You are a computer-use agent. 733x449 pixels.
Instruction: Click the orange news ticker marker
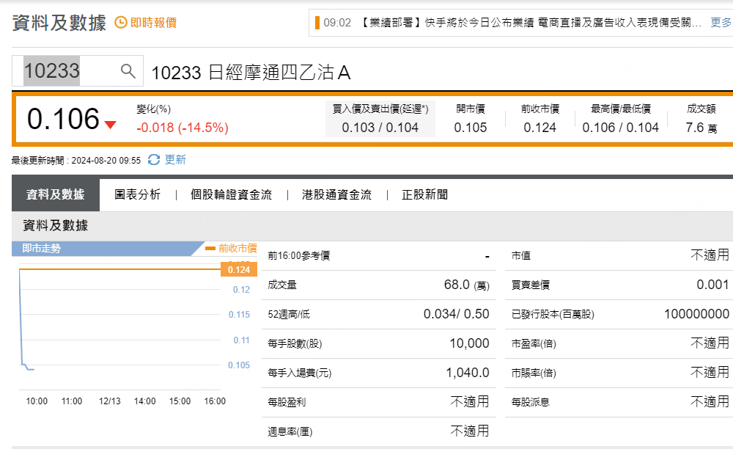pyautogui.click(x=317, y=23)
